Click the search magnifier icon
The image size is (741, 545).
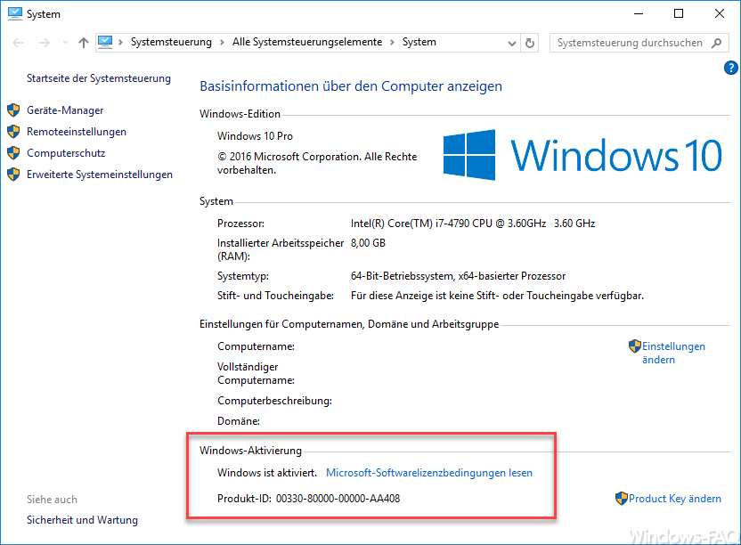[x=716, y=43]
